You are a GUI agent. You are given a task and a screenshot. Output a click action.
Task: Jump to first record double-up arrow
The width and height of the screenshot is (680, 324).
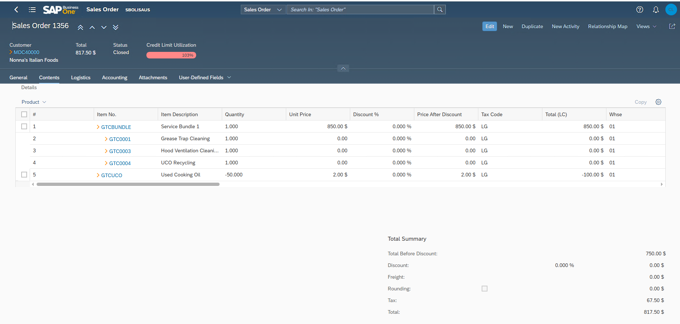(81, 27)
